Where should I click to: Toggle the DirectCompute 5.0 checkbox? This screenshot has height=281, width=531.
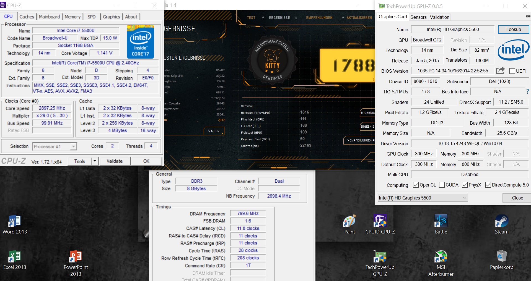(x=488, y=185)
